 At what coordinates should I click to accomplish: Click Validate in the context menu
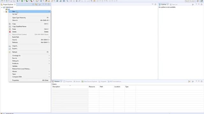point(30,66)
